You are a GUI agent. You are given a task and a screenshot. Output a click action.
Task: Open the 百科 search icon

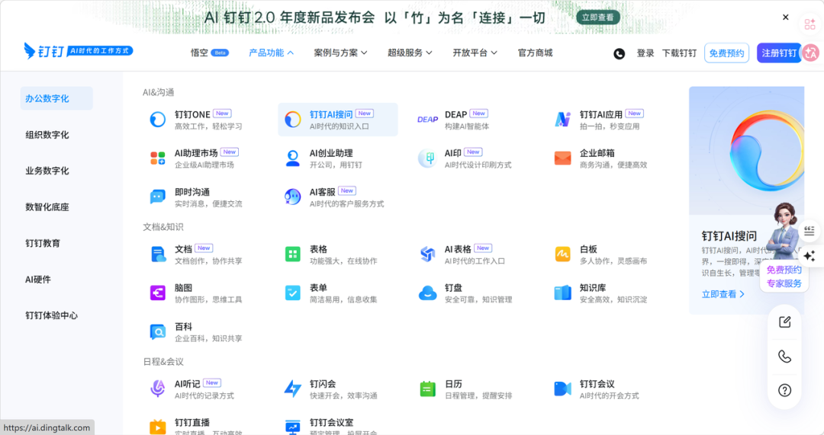[158, 331]
